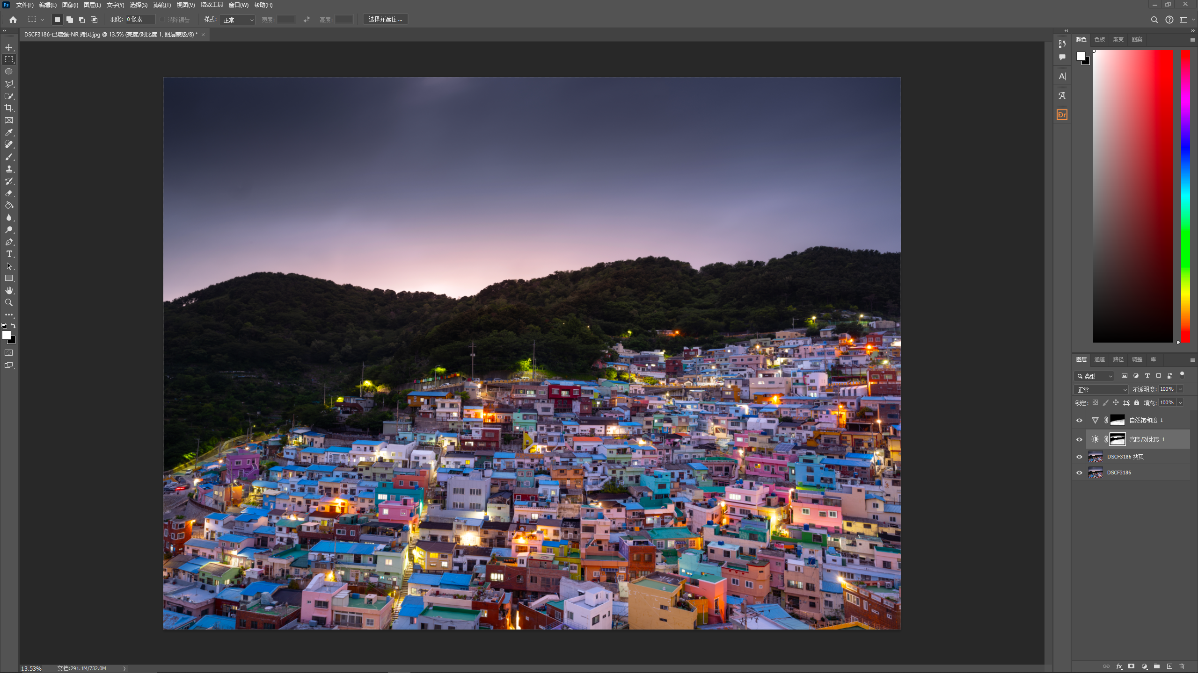Select the Crop tool

tap(9, 108)
